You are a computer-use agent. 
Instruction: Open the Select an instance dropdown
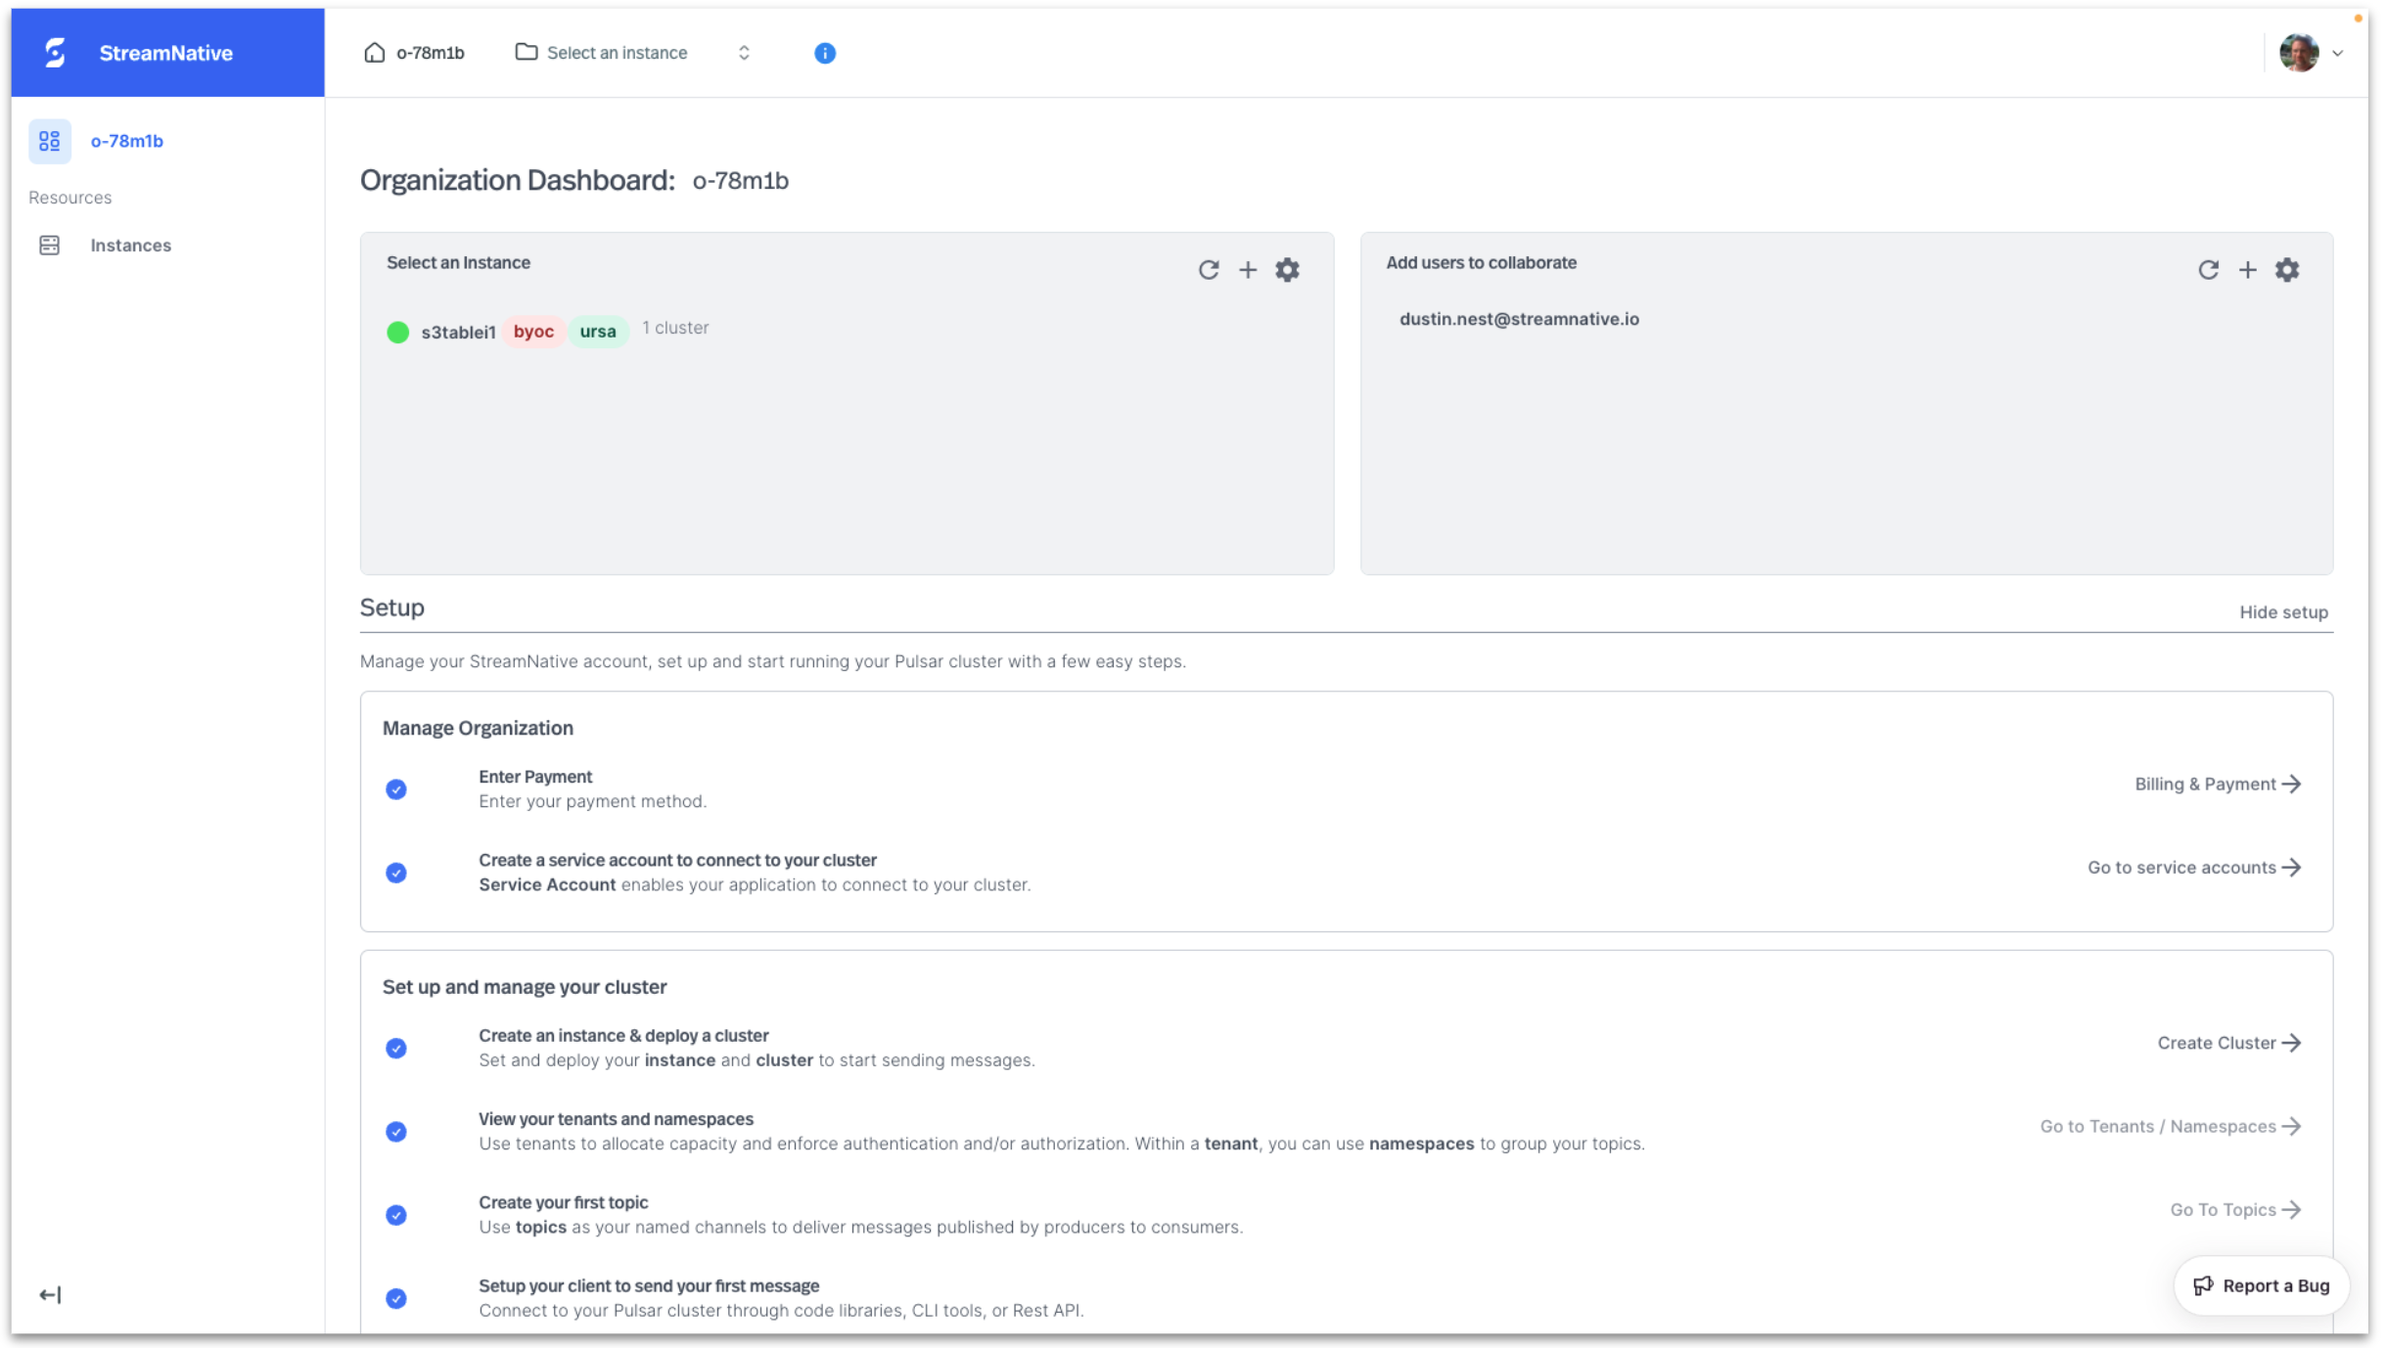pos(617,52)
